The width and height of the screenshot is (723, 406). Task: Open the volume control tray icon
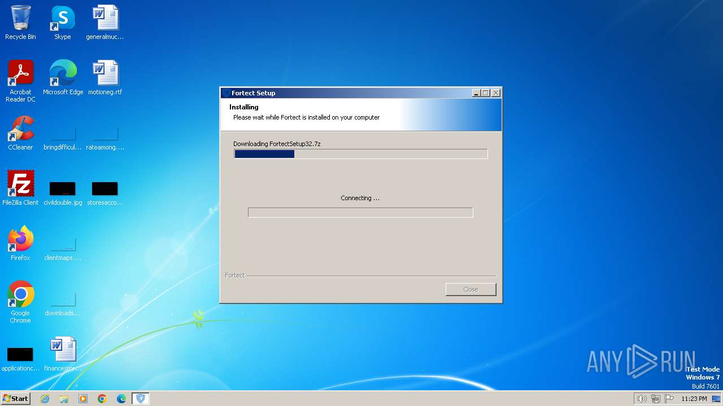click(642, 399)
